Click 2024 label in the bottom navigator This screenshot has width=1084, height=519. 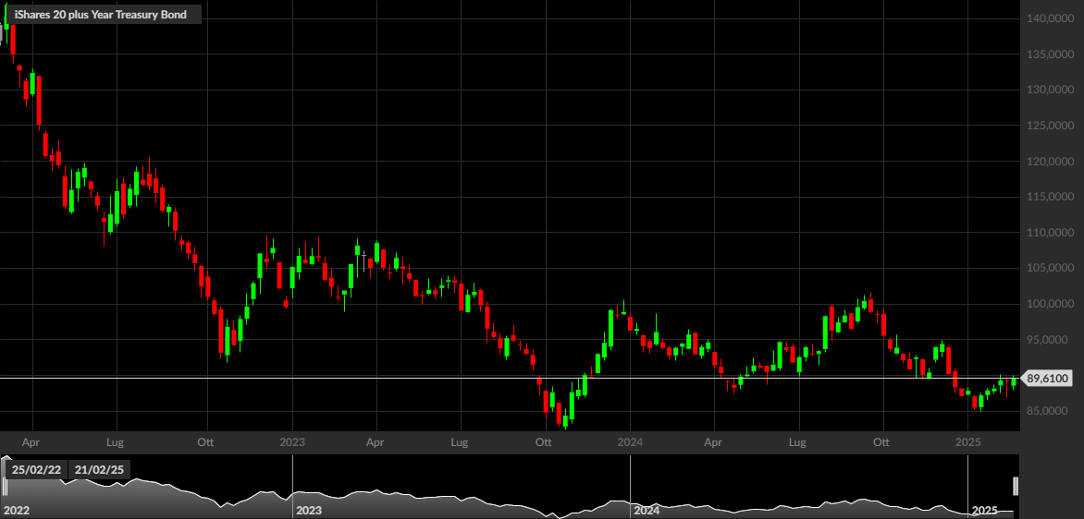[x=647, y=510]
